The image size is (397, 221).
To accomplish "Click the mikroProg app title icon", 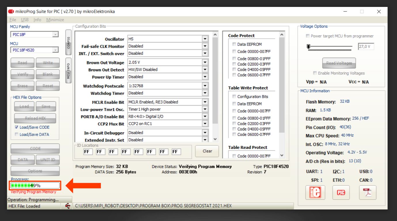I will pos(11,12).
